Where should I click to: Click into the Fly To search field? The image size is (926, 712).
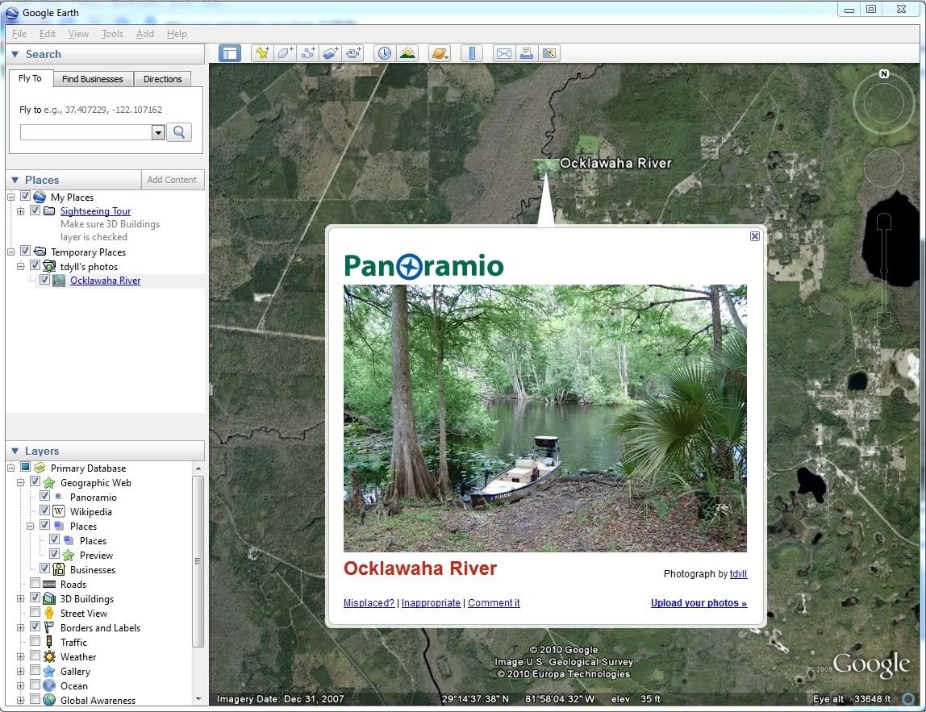click(x=86, y=132)
